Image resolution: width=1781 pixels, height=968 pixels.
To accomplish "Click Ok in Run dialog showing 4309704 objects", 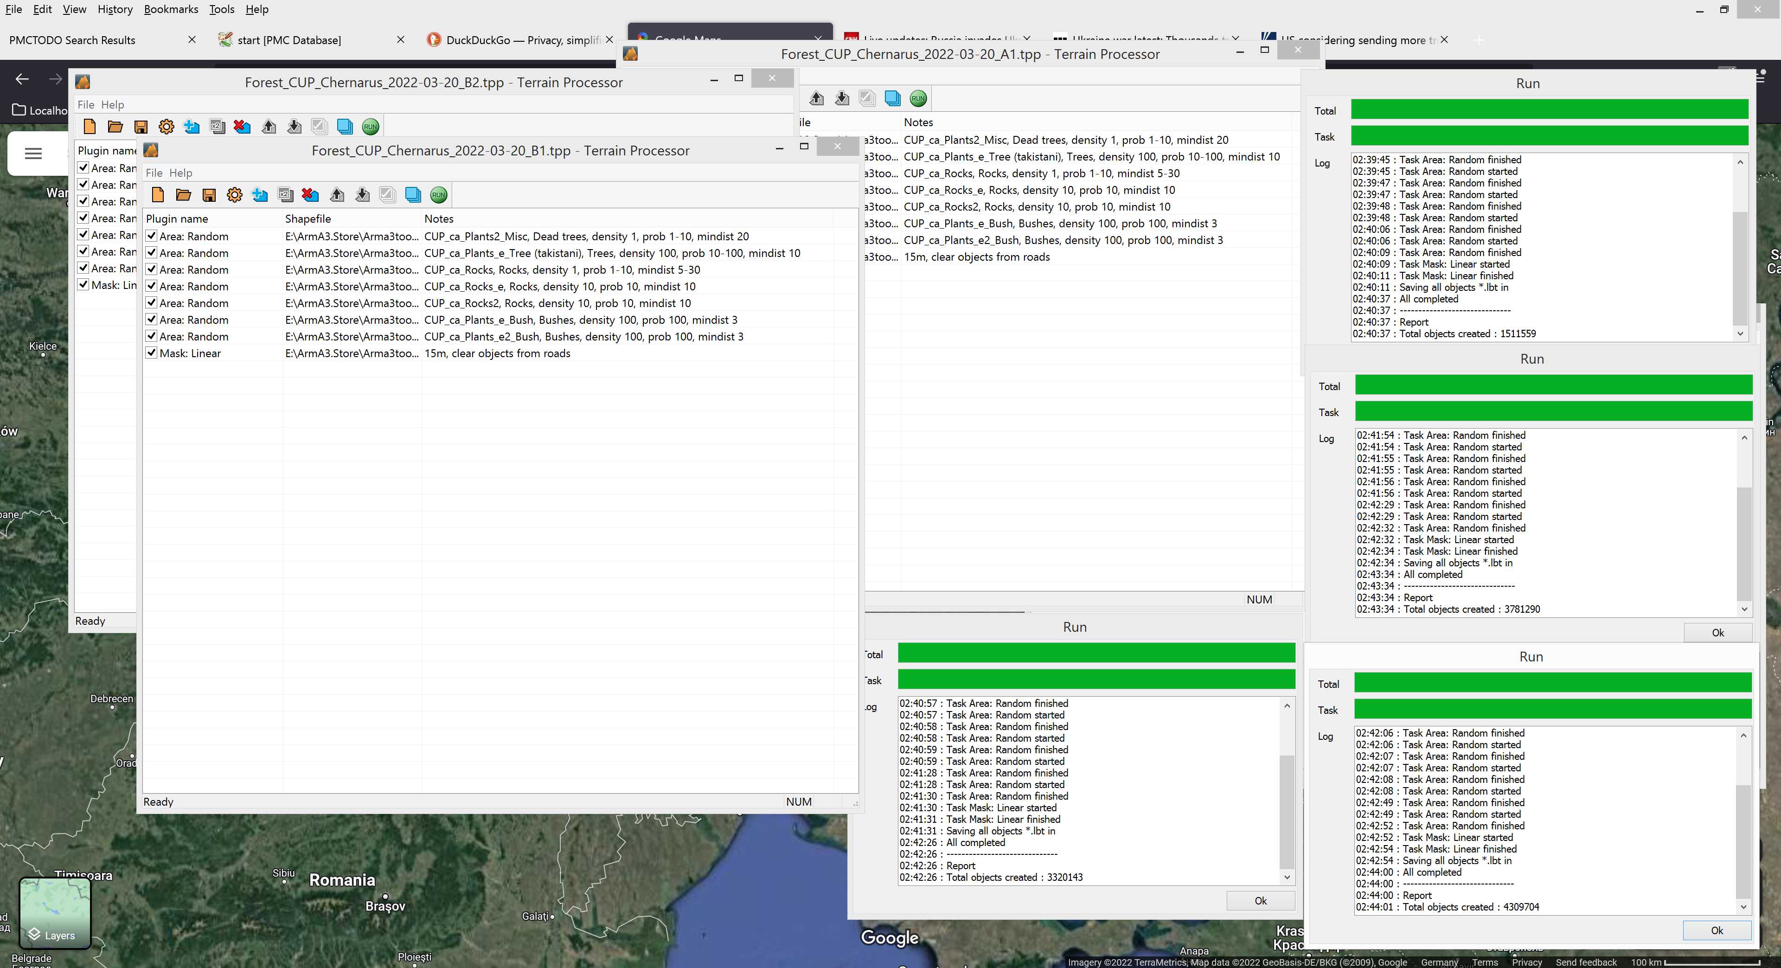I will click(1717, 930).
